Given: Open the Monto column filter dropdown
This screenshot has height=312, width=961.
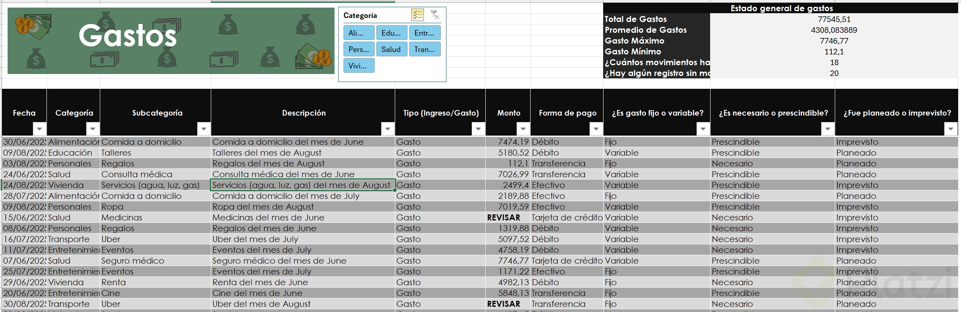Looking at the screenshot, I should tap(523, 129).
